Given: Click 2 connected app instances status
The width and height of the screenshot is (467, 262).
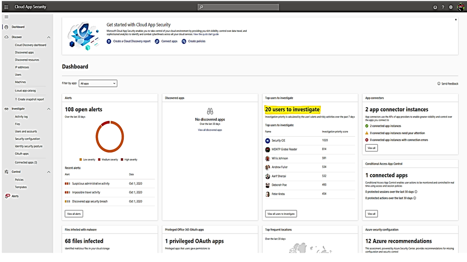Looking at the screenshot, I should click(385, 126).
